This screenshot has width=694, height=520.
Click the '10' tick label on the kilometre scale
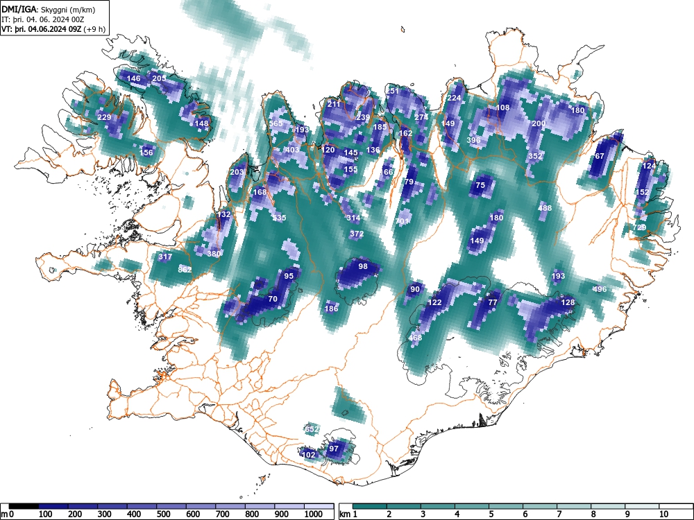coord(663,514)
